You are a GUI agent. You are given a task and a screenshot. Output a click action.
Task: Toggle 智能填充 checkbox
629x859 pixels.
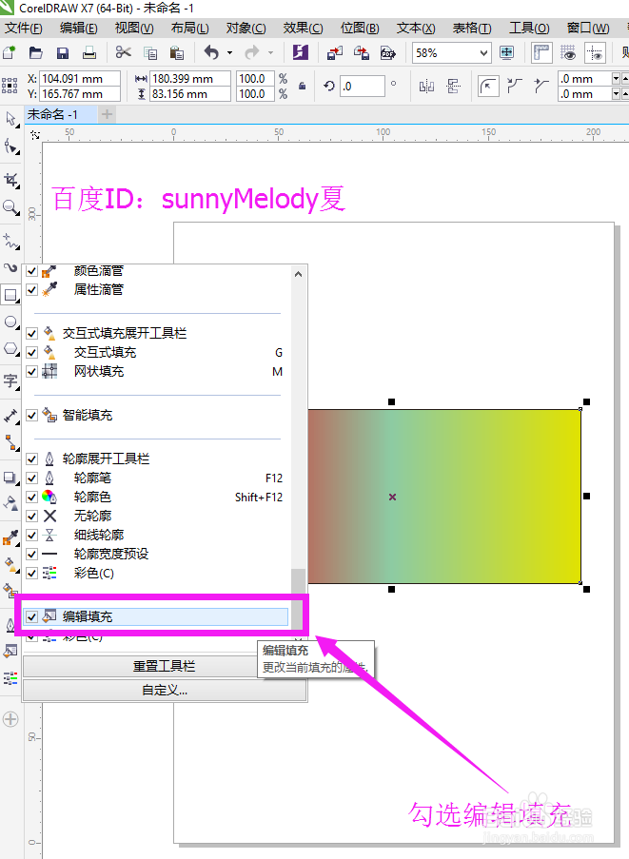(31, 416)
